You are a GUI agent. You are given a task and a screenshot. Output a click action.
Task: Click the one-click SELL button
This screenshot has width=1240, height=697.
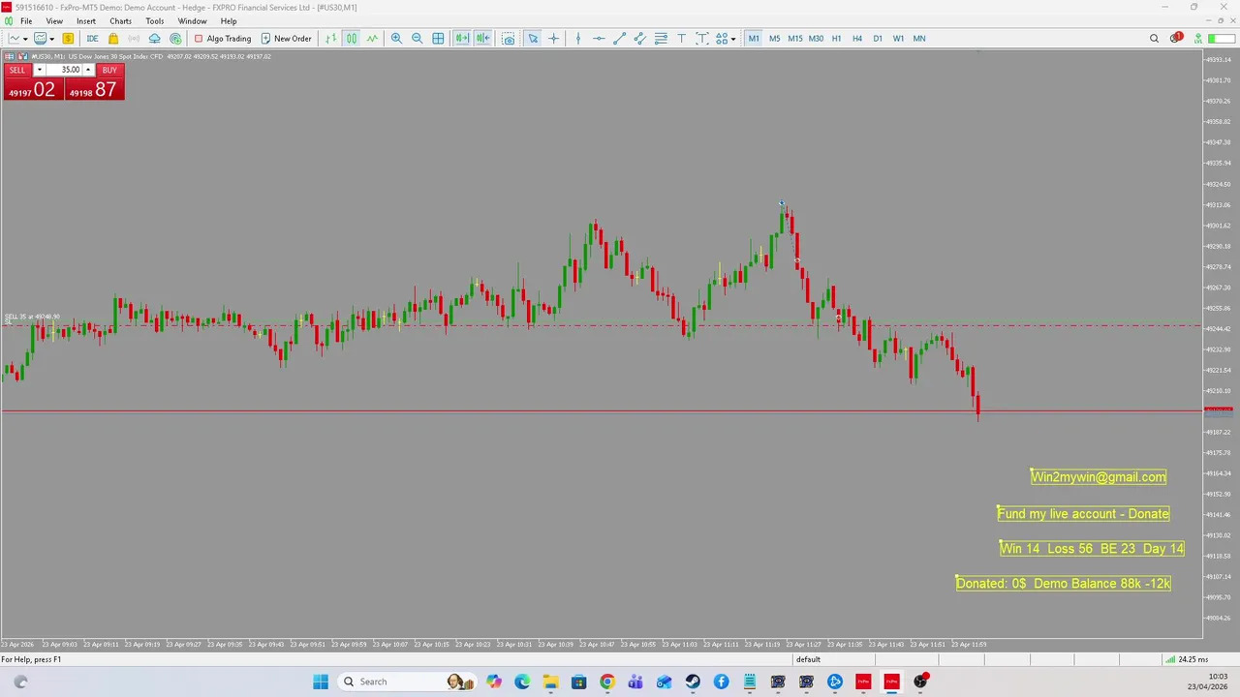point(17,70)
